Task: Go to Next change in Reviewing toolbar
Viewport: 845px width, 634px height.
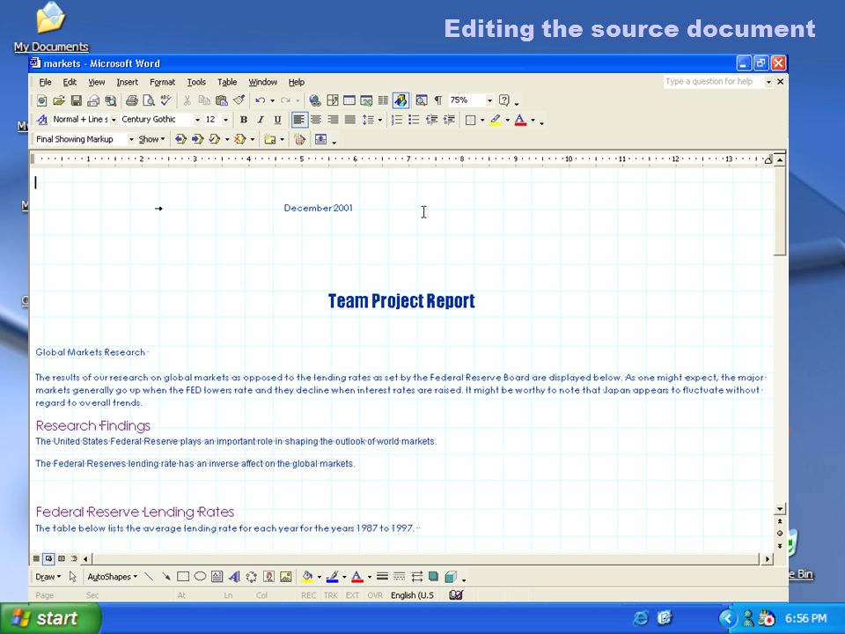Action: pyautogui.click(x=198, y=140)
